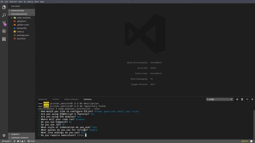Open the Go menu
The height and width of the screenshot is (143, 255).
pyautogui.click(x=25, y=2)
